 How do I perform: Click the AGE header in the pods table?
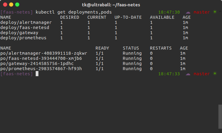click(x=184, y=48)
